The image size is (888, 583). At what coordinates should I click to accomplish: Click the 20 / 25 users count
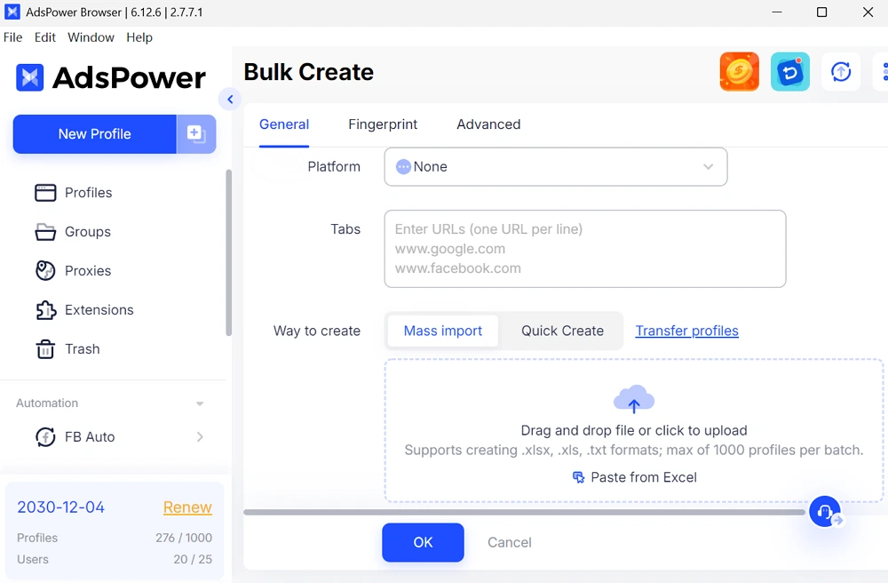point(193,559)
